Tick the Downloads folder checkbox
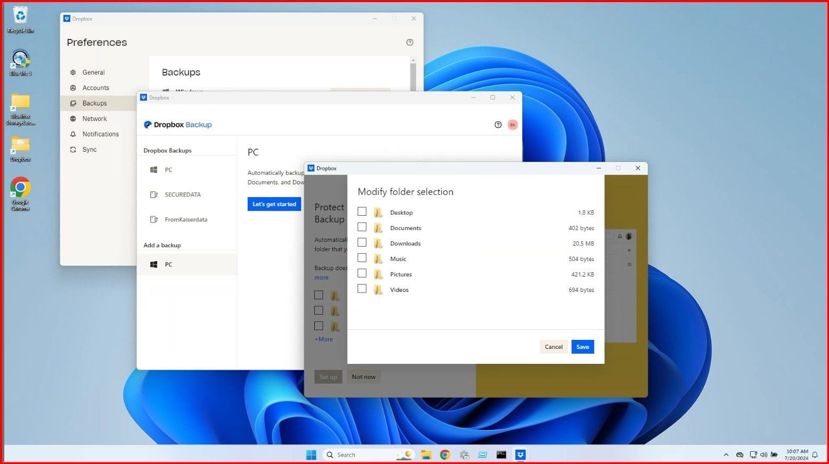This screenshot has height=464, width=829. point(362,242)
